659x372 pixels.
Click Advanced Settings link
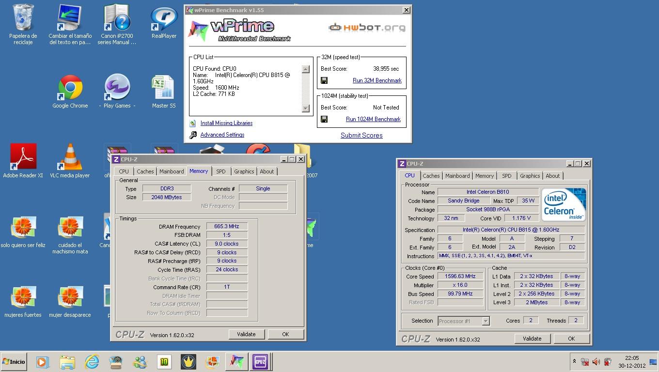pos(222,135)
